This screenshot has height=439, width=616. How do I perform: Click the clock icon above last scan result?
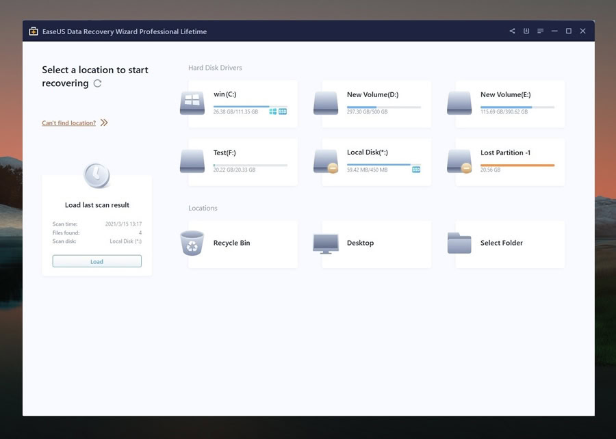(97, 175)
